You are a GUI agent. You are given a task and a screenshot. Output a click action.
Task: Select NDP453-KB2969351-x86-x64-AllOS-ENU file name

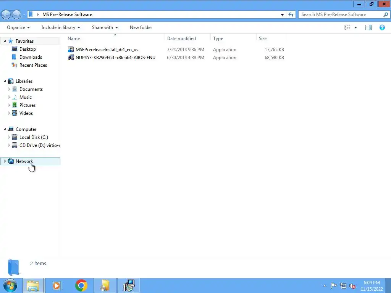point(115,58)
